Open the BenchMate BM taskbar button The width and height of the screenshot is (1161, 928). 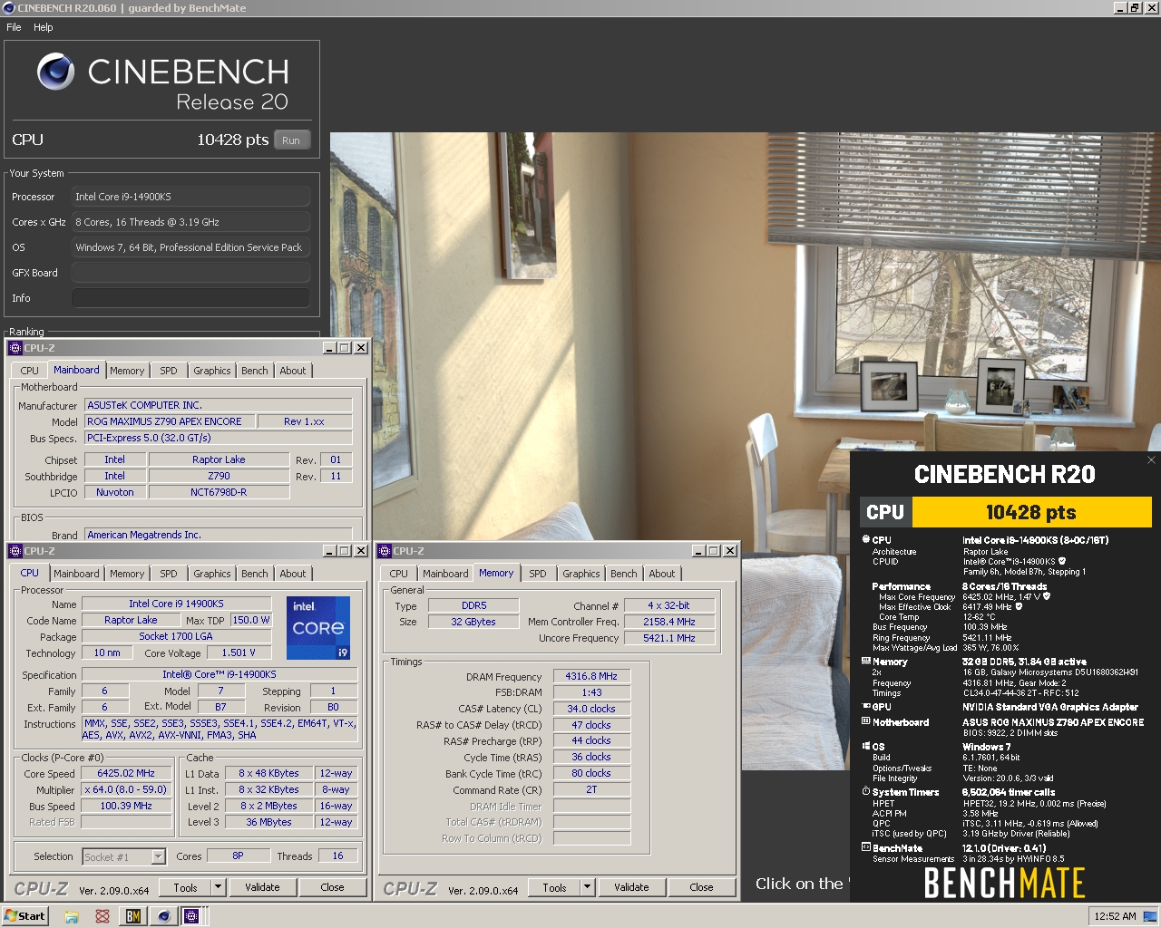click(x=133, y=916)
